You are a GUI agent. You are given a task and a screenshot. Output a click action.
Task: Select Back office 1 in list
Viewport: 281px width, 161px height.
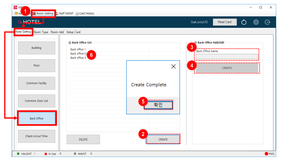pyautogui.click(x=78, y=49)
